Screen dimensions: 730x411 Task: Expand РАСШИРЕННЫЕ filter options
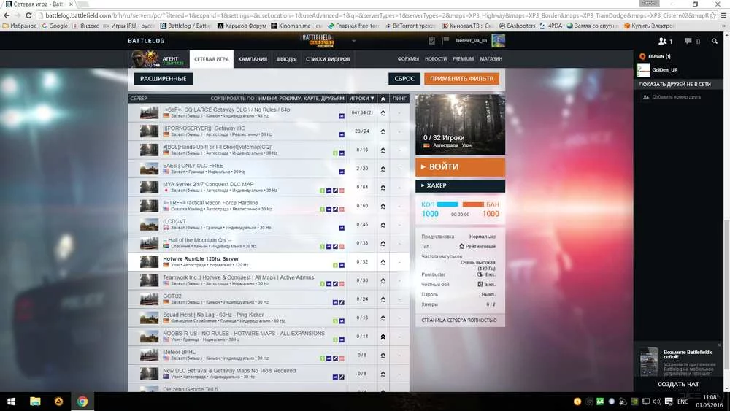click(163, 79)
